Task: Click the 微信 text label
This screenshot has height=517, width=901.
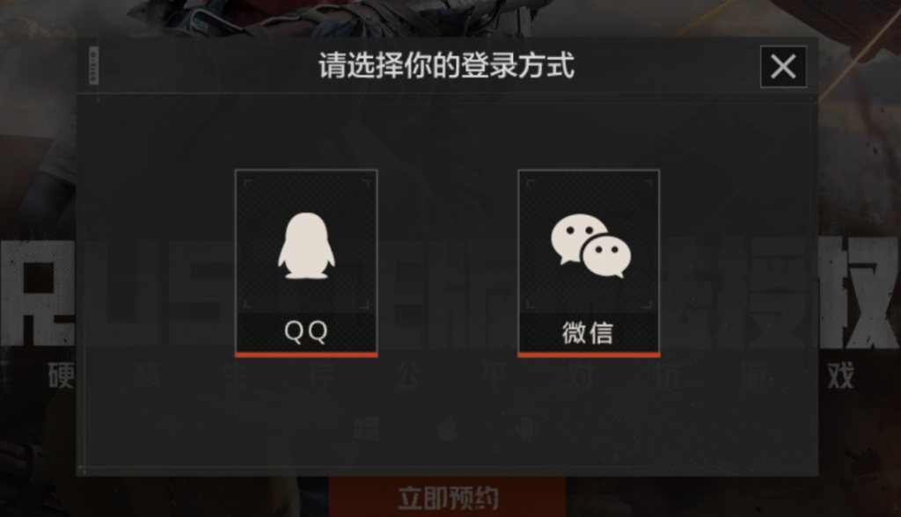Action: tap(588, 332)
